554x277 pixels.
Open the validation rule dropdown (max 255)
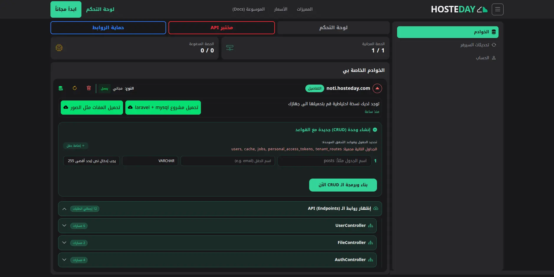click(91, 161)
